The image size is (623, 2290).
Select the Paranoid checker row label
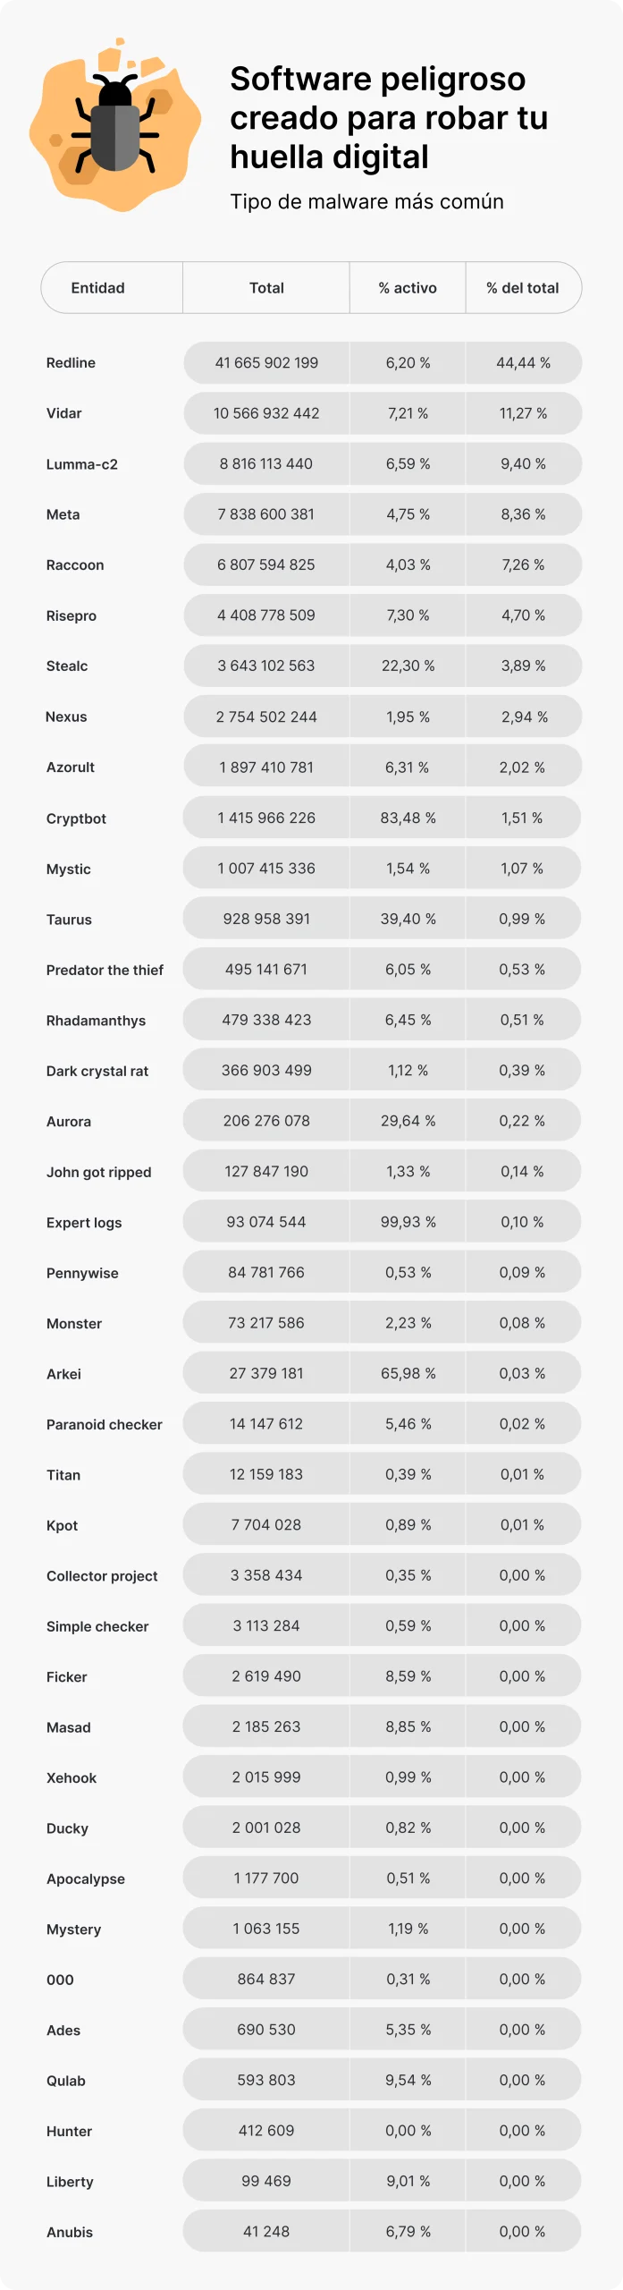tap(104, 1425)
